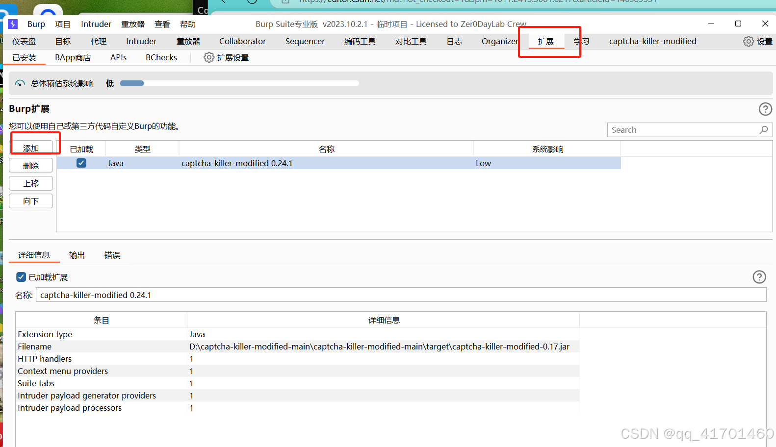Image resolution: width=776 pixels, height=447 pixels.
Task: Sort by the 系统影响 column header
Action: pos(548,149)
